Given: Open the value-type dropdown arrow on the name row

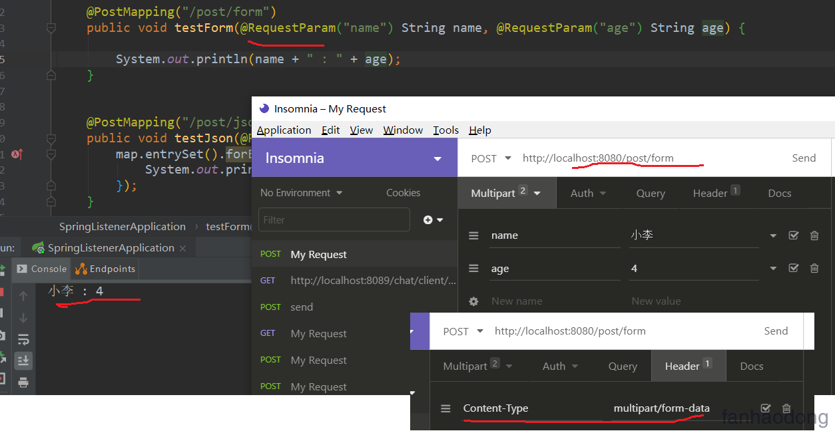Looking at the screenshot, I should (x=773, y=235).
